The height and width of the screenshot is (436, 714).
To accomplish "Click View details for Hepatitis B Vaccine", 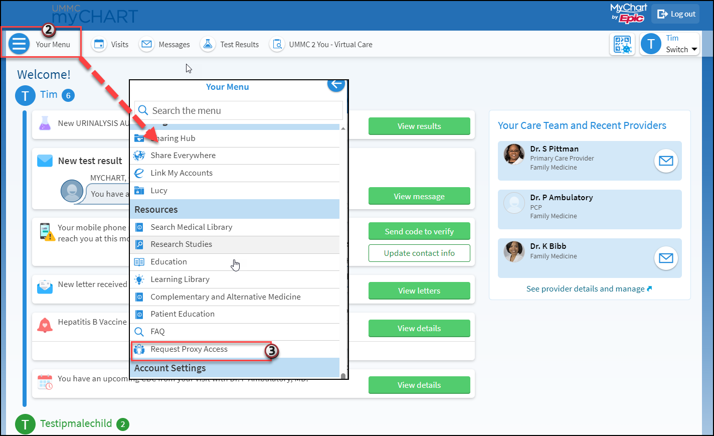I will pos(419,328).
